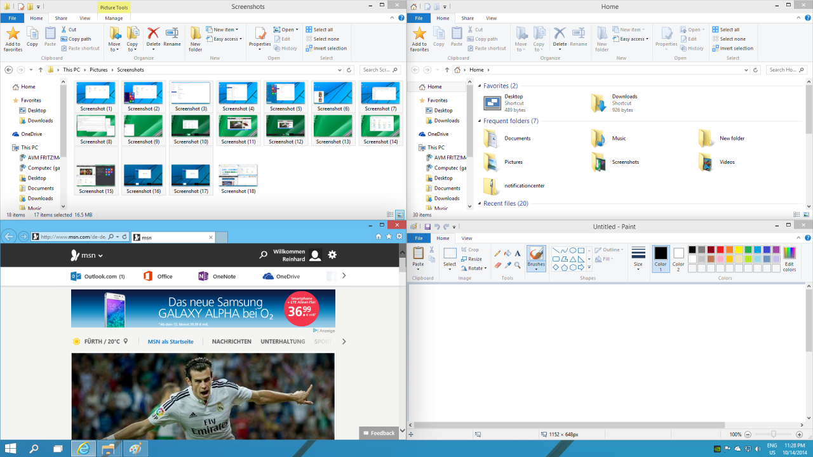813x457 pixels.
Task: Click the msn browser tab
Action: coord(173,237)
